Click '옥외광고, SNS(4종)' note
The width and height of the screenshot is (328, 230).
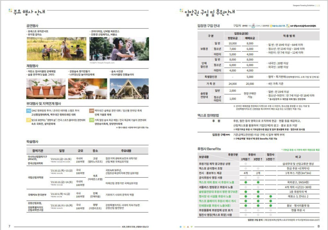click(x=298, y=182)
